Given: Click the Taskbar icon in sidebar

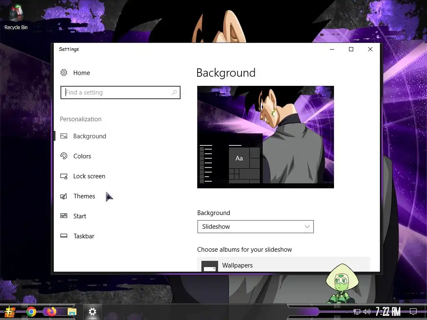Looking at the screenshot, I should pos(64,236).
